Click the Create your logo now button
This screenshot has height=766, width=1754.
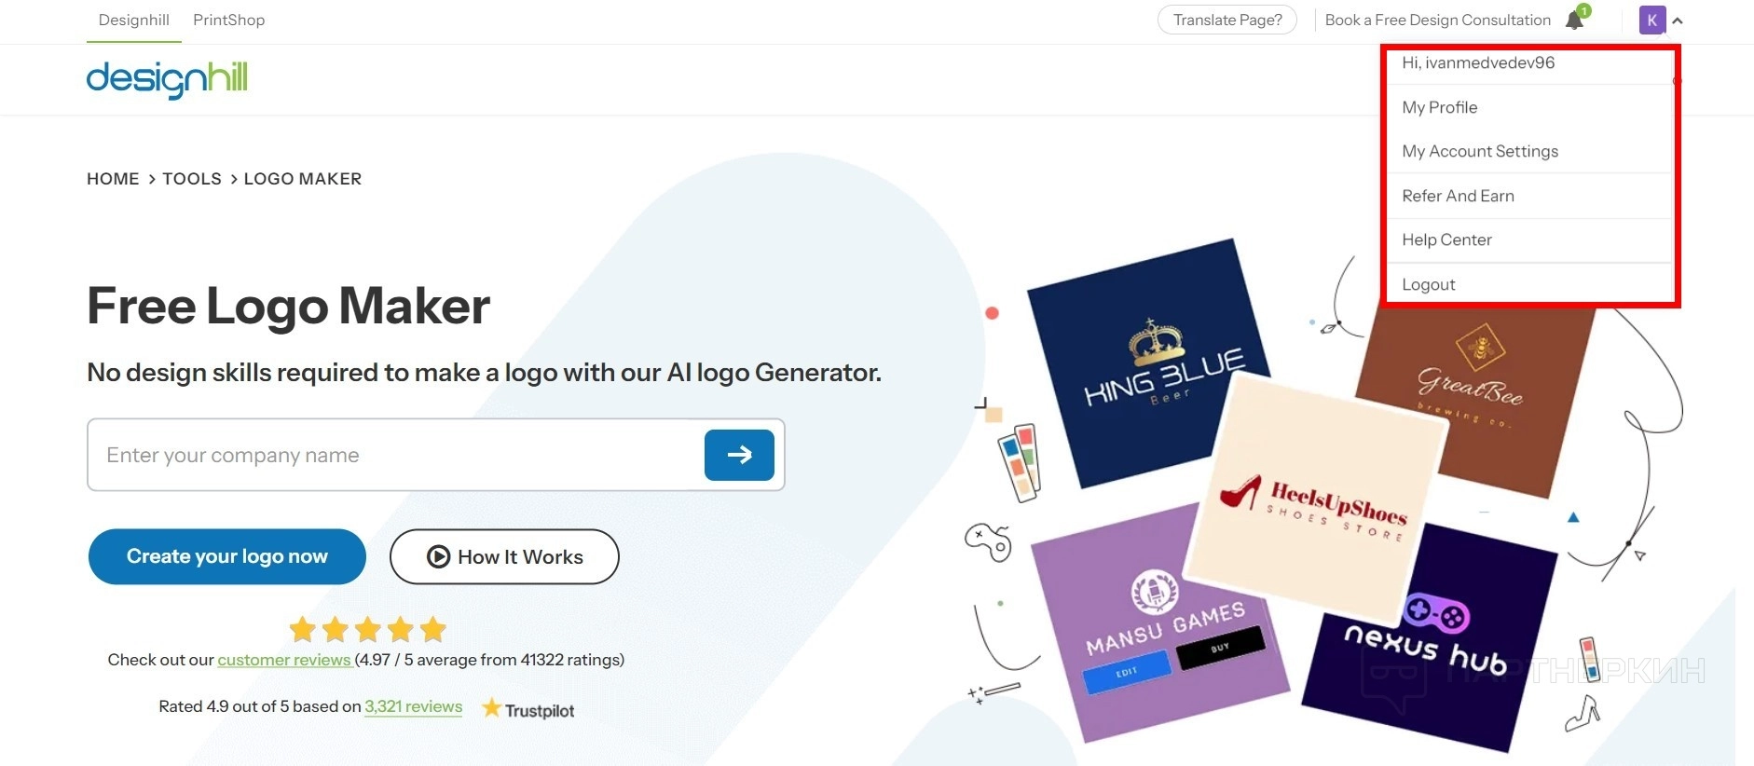click(x=227, y=556)
